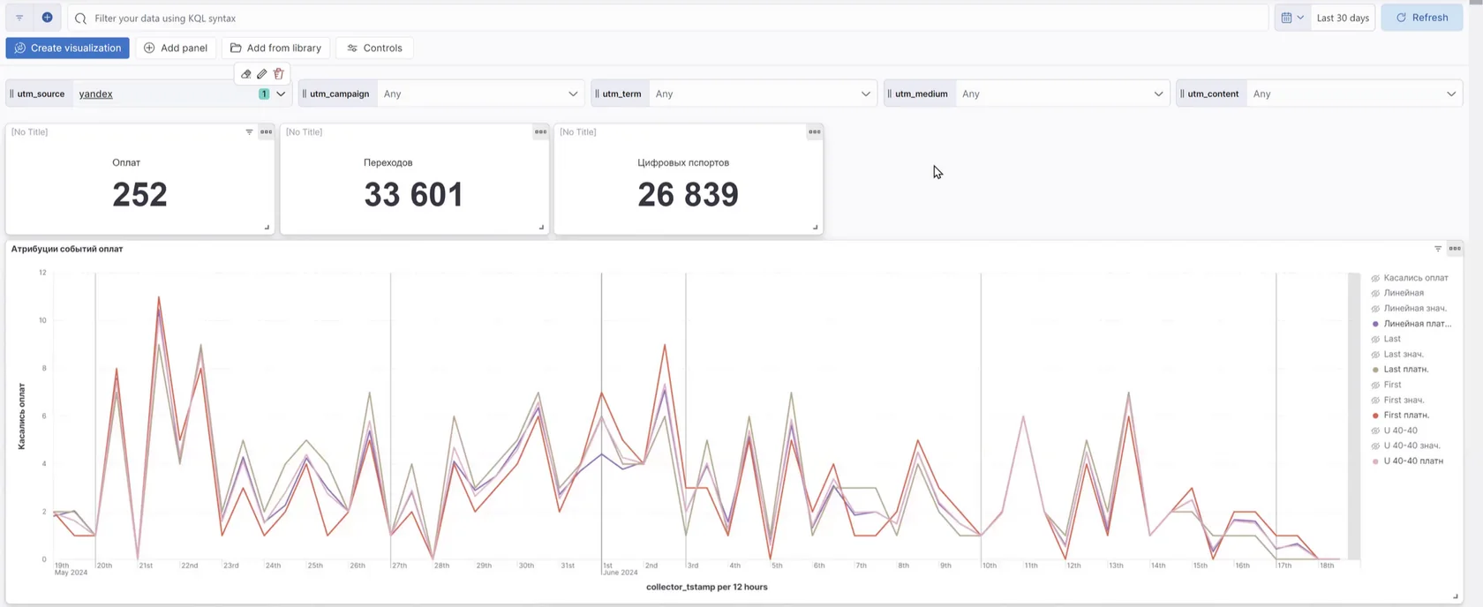Click the eraser icon above utm_source control
1483x607 pixels.
point(246,74)
